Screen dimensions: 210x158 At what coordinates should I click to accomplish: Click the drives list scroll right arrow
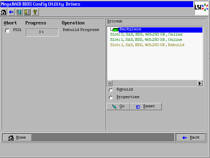[x=200, y=83]
